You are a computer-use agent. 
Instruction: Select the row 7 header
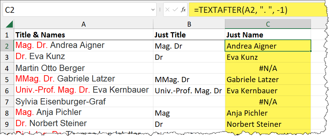point(7,102)
